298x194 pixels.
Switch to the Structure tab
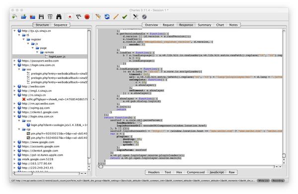coord(42,25)
